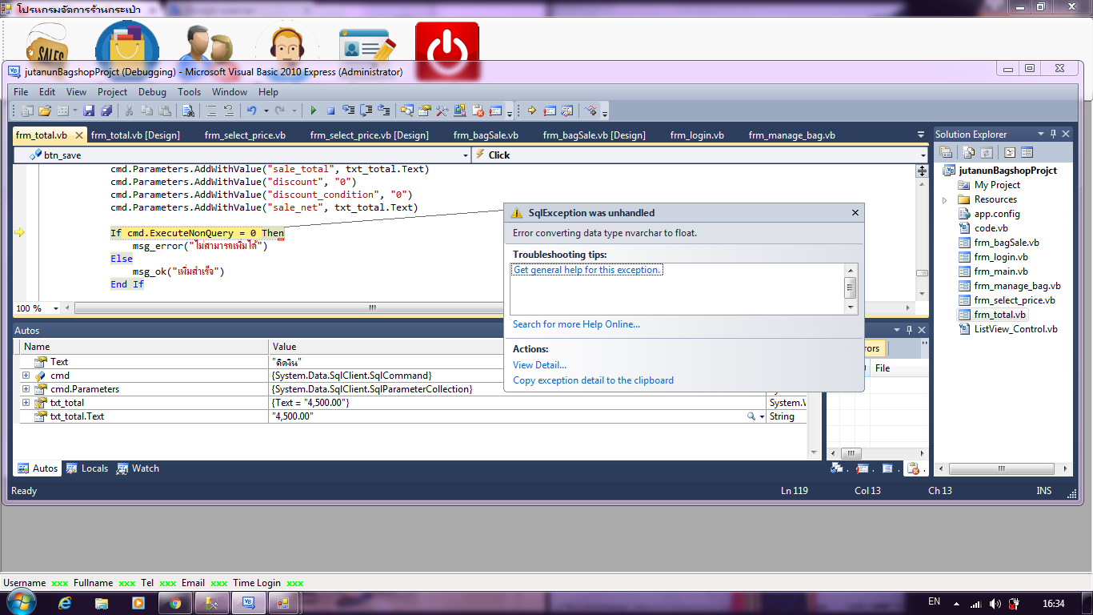Click the Save All toolbar icon
Image resolution: width=1093 pixels, height=615 pixels.
click(105, 111)
